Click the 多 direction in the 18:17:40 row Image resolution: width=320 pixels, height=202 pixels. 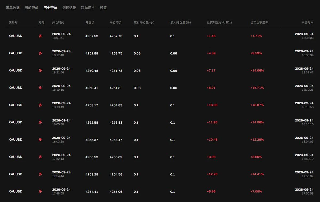(40, 53)
